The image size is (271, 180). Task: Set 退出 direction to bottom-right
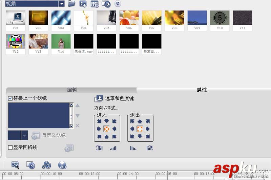tap(148, 136)
